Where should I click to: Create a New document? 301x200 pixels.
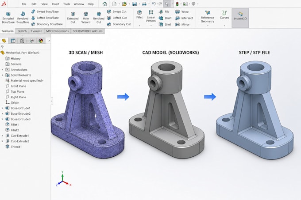pos(114,4)
